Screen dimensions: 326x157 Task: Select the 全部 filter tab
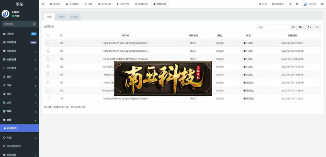(49, 17)
